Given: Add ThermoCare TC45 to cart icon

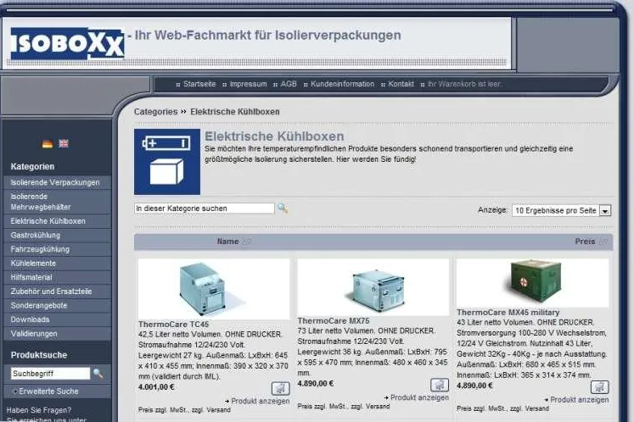Looking at the screenshot, I should click(280, 388).
